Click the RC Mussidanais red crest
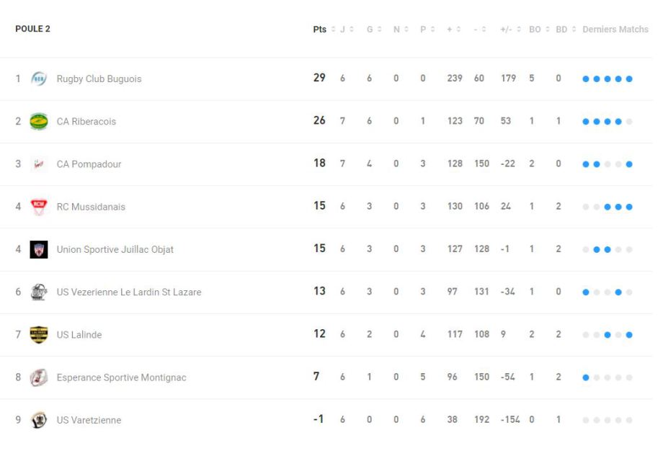This screenshot has height=461, width=663. 39,207
